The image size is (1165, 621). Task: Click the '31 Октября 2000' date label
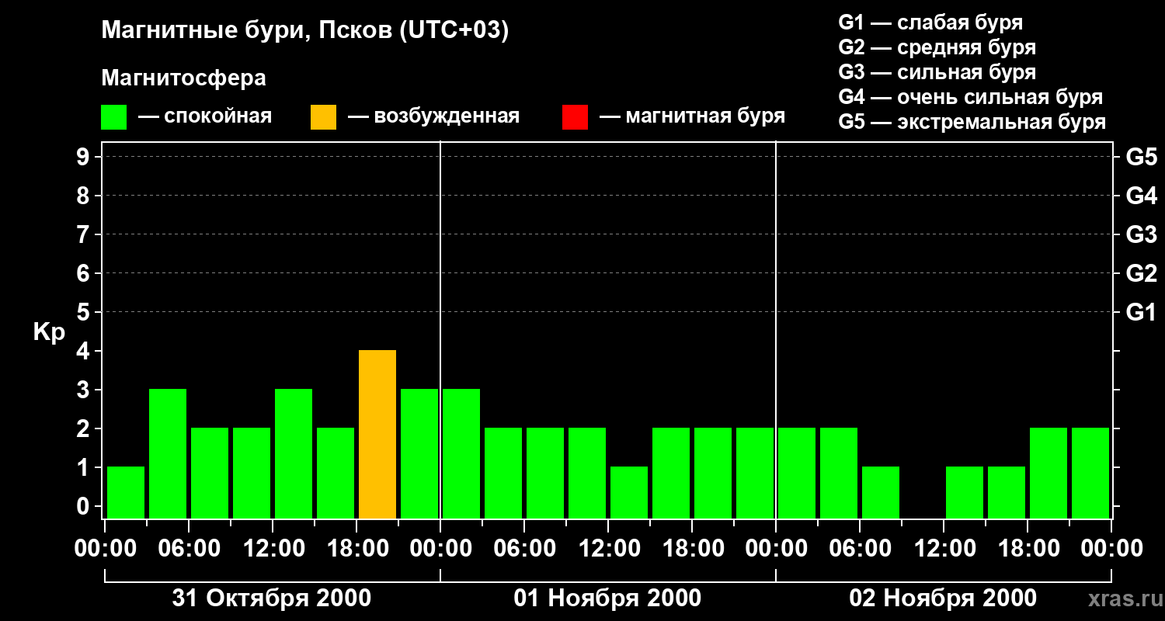pyautogui.click(x=272, y=598)
